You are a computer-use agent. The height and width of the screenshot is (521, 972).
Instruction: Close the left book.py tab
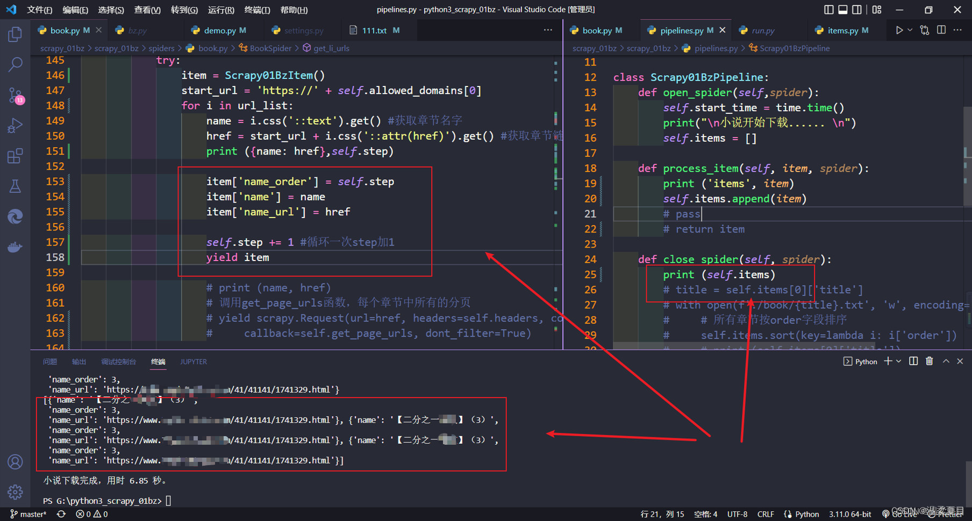click(x=98, y=30)
